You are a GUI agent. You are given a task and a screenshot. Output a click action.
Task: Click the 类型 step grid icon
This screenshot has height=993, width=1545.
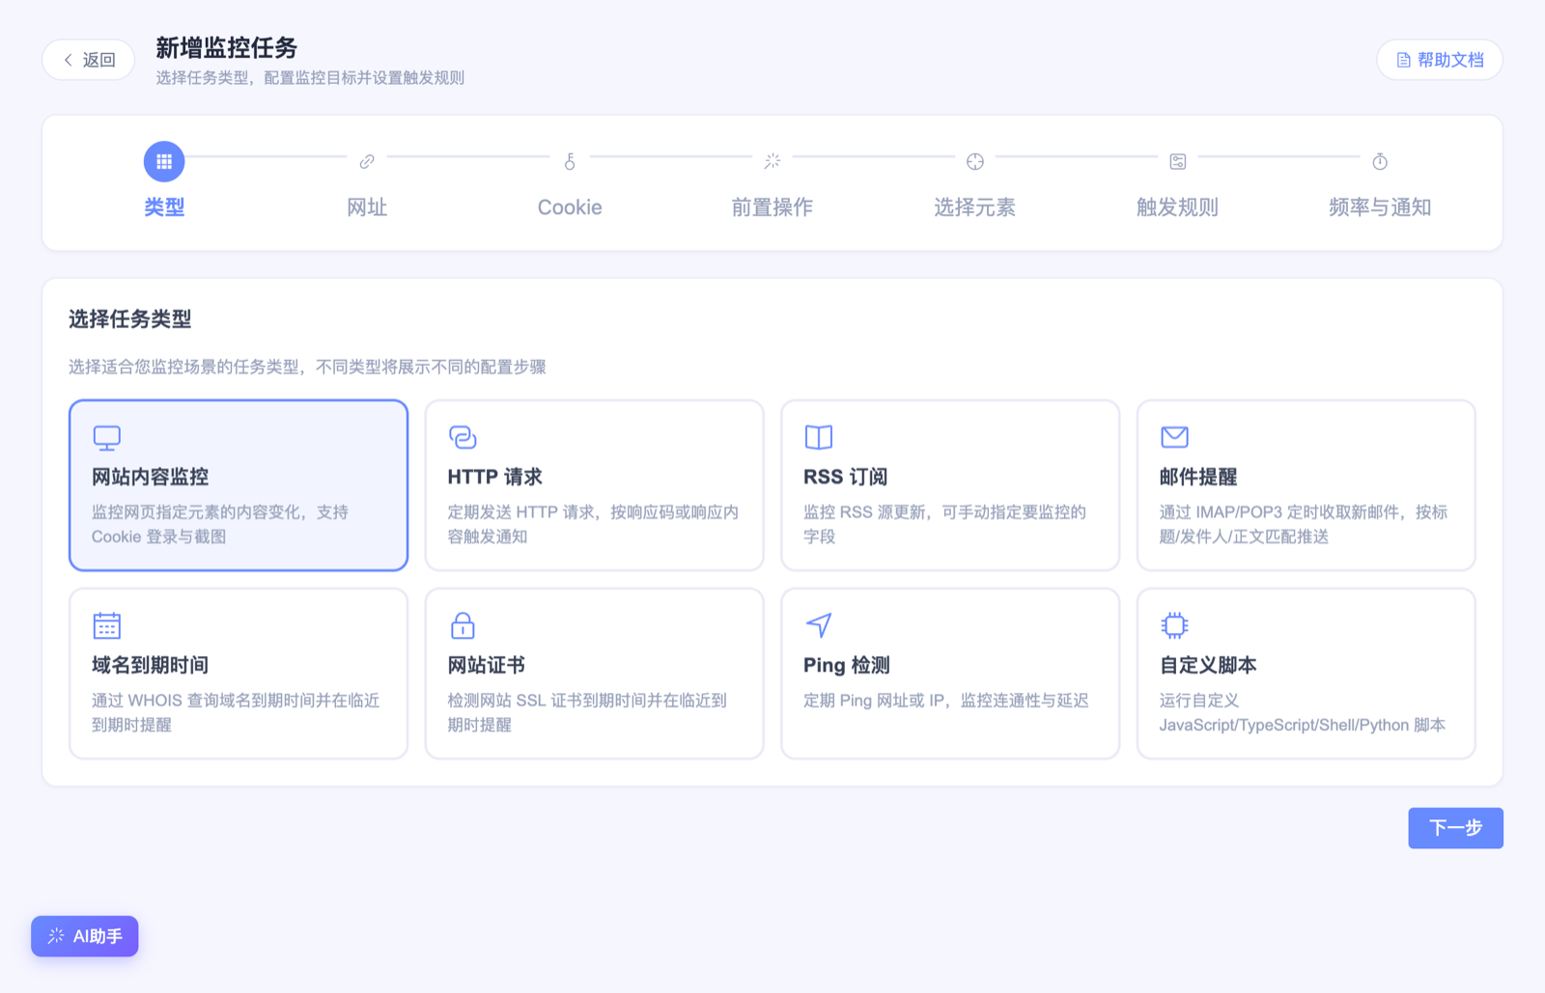point(164,161)
